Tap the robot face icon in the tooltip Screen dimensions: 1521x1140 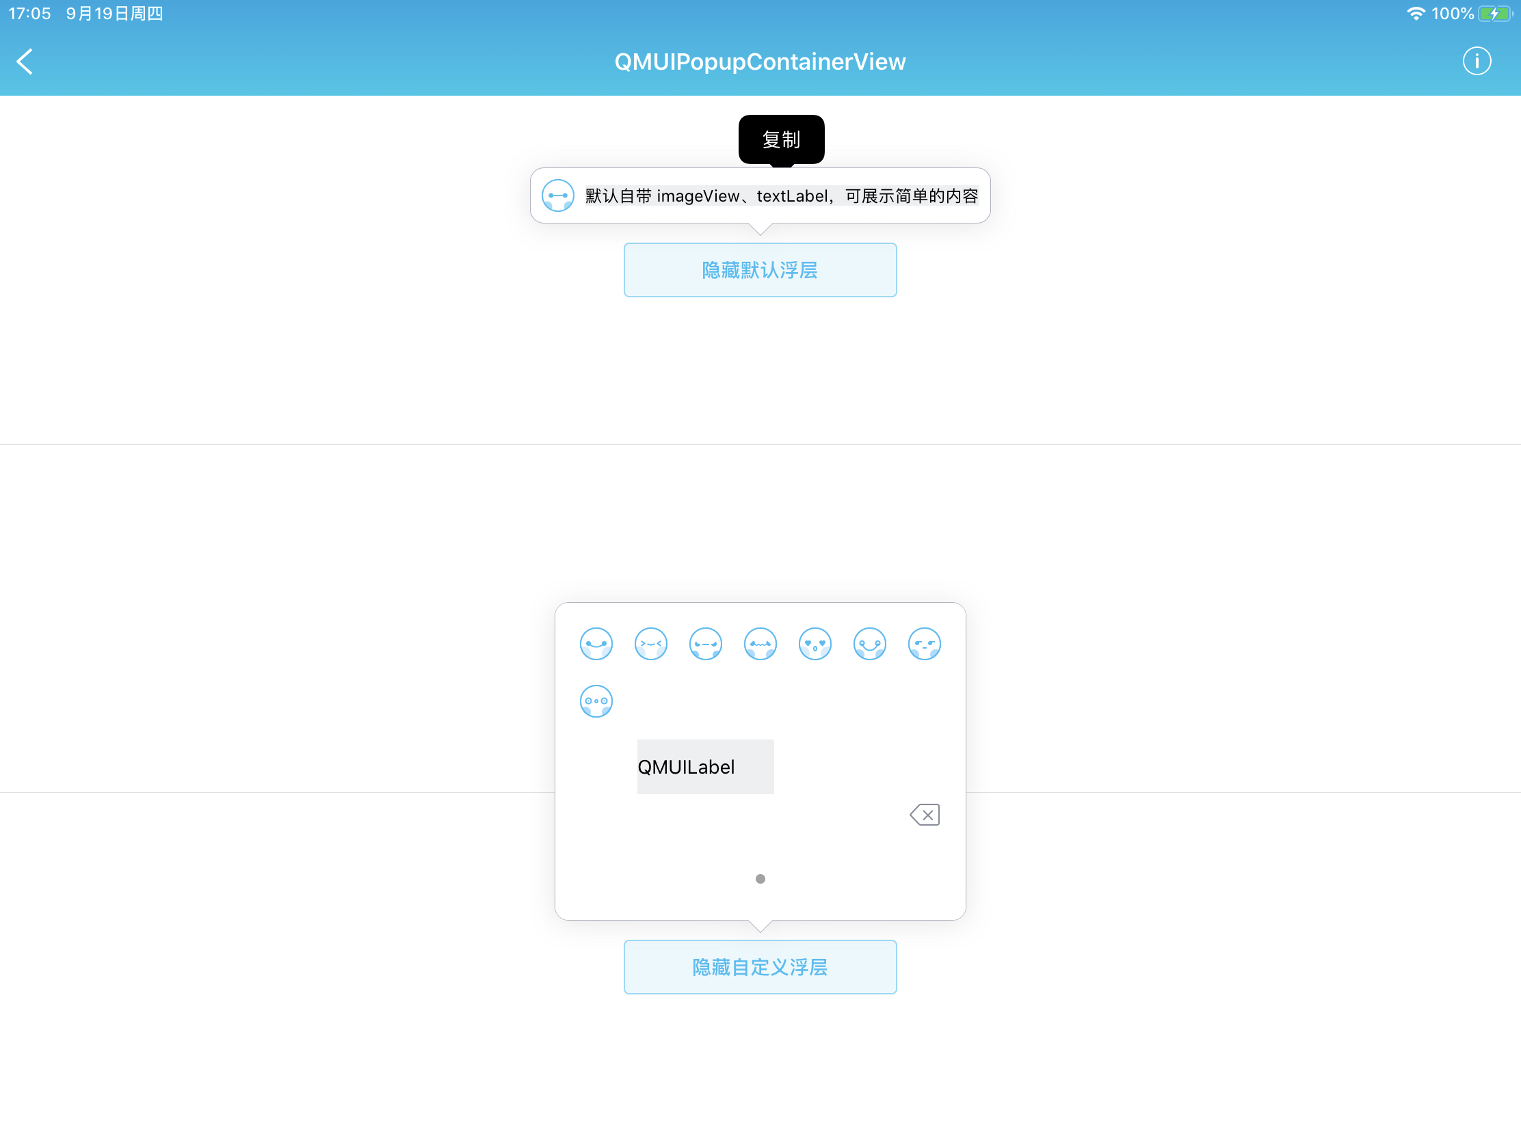557,195
